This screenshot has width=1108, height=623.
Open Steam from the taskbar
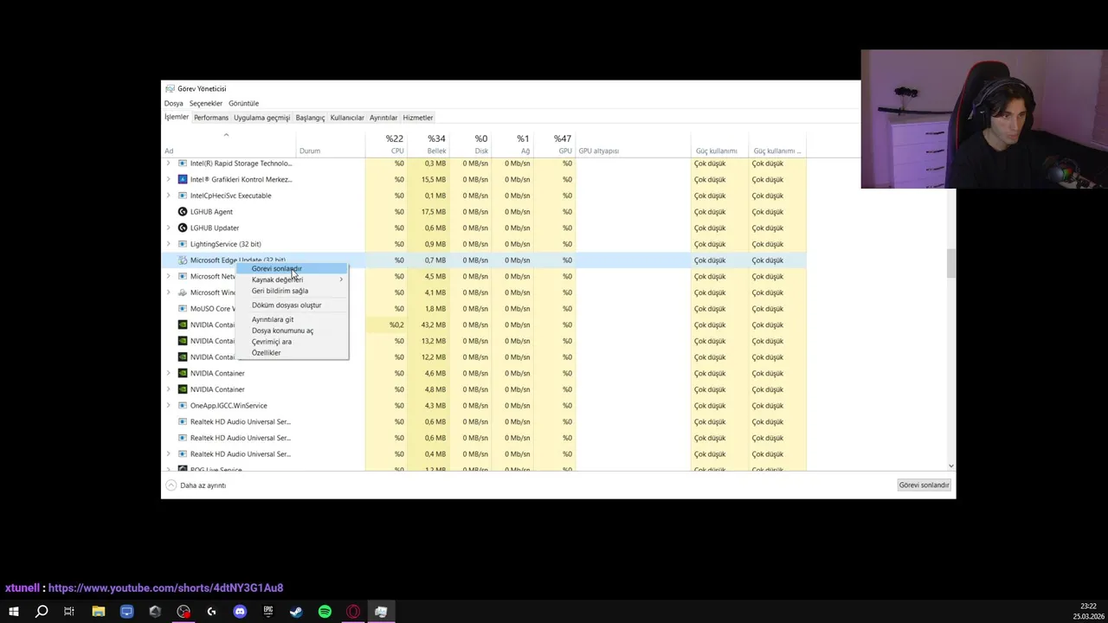(296, 612)
